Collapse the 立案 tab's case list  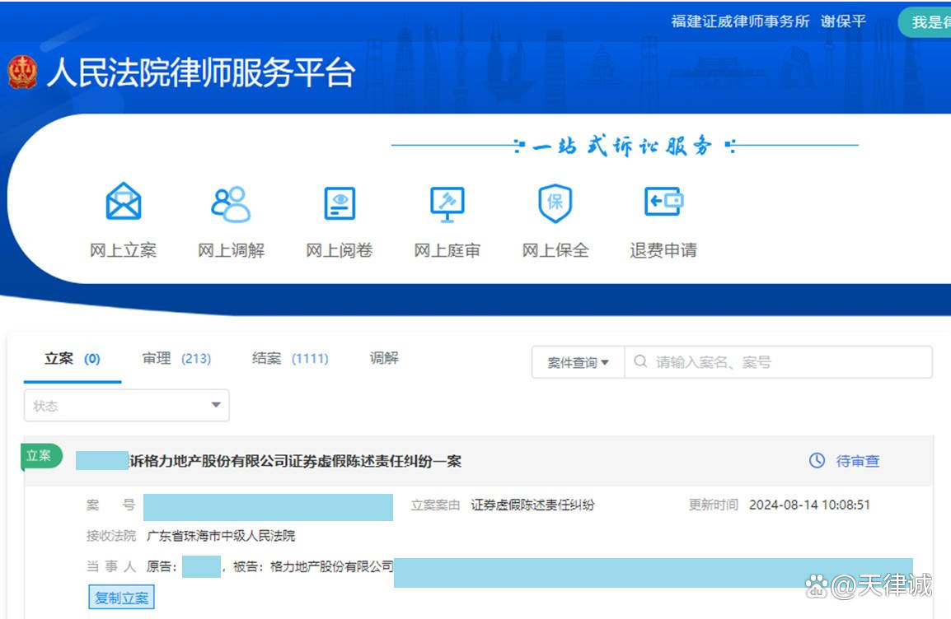[x=71, y=358]
